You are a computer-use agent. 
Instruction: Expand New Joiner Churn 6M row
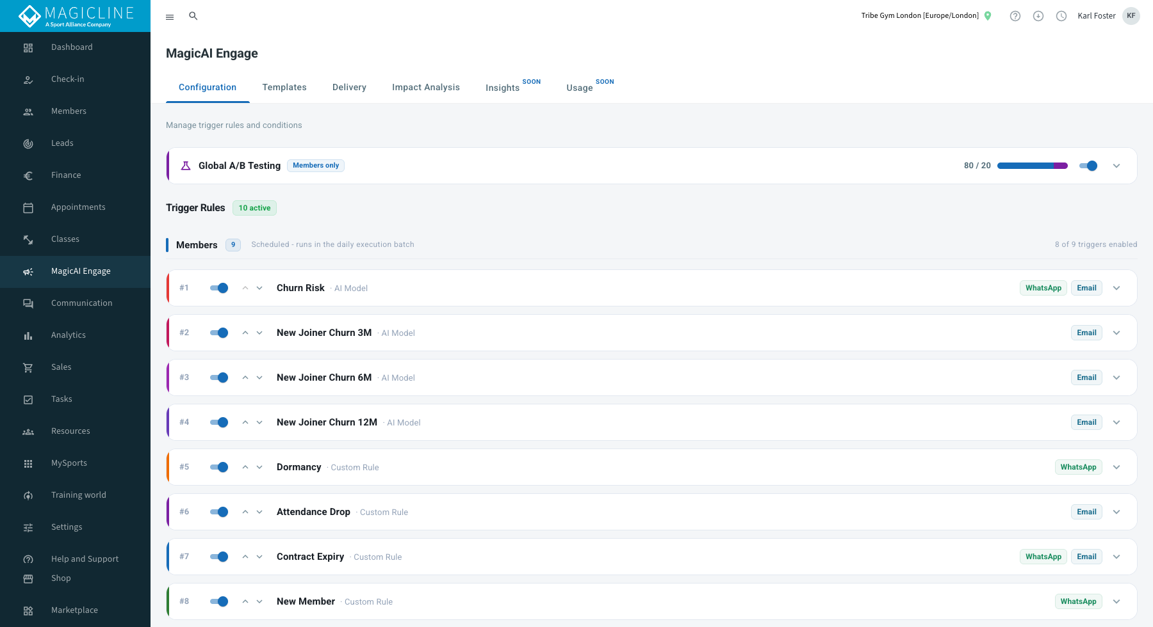1116,377
